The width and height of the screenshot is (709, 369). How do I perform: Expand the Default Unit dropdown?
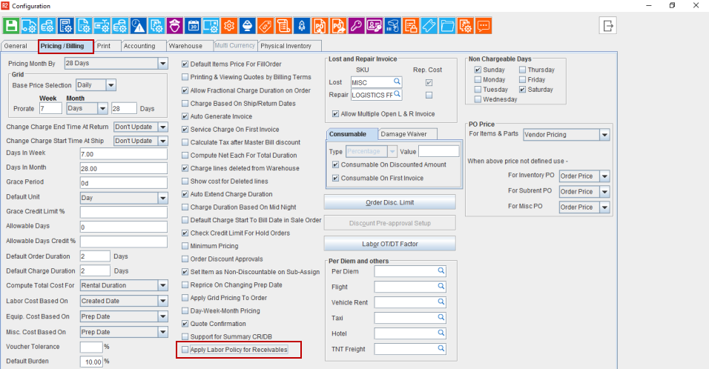click(x=162, y=199)
